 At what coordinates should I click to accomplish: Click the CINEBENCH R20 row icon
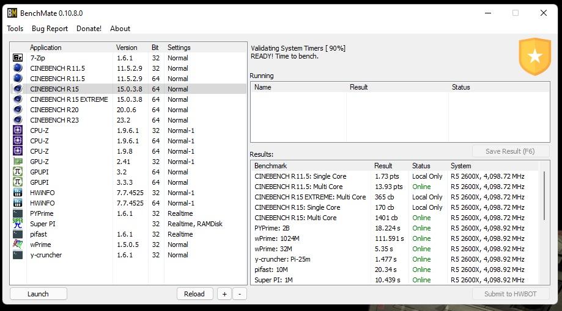click(18, 109)
